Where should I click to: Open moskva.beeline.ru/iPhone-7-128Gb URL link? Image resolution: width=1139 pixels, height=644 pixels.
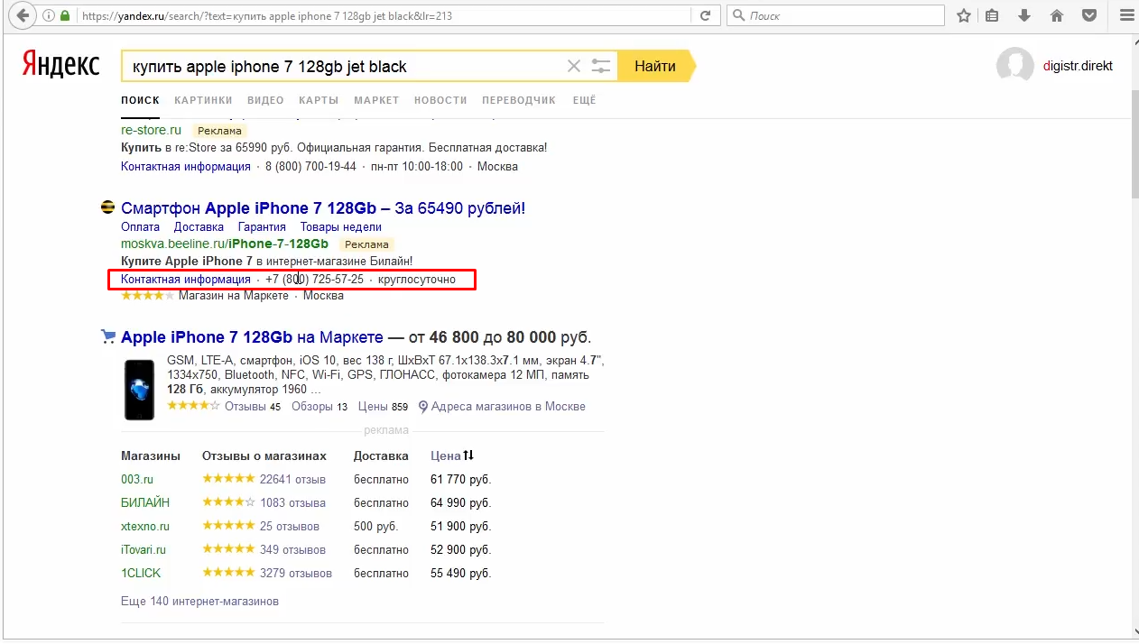coord(225,244)
